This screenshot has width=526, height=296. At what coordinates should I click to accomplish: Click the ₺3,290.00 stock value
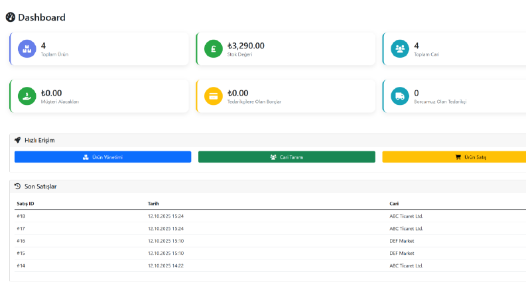pyautogui.click(x=246, y=46)
